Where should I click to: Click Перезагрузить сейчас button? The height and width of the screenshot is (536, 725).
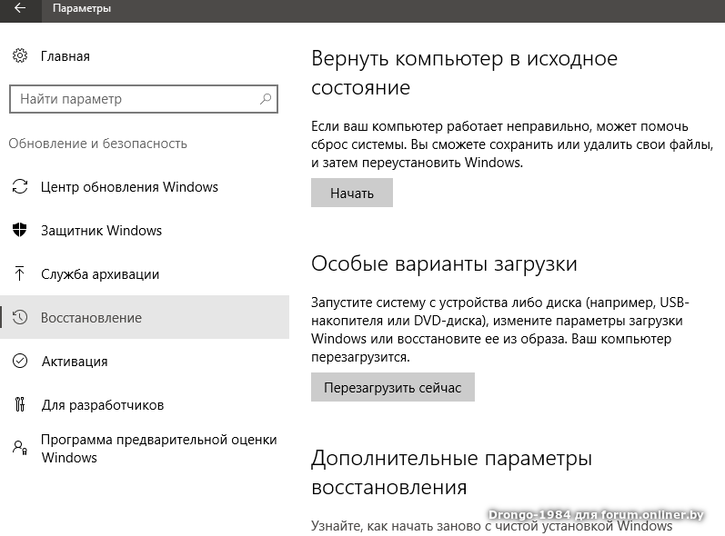pos(393,388)
